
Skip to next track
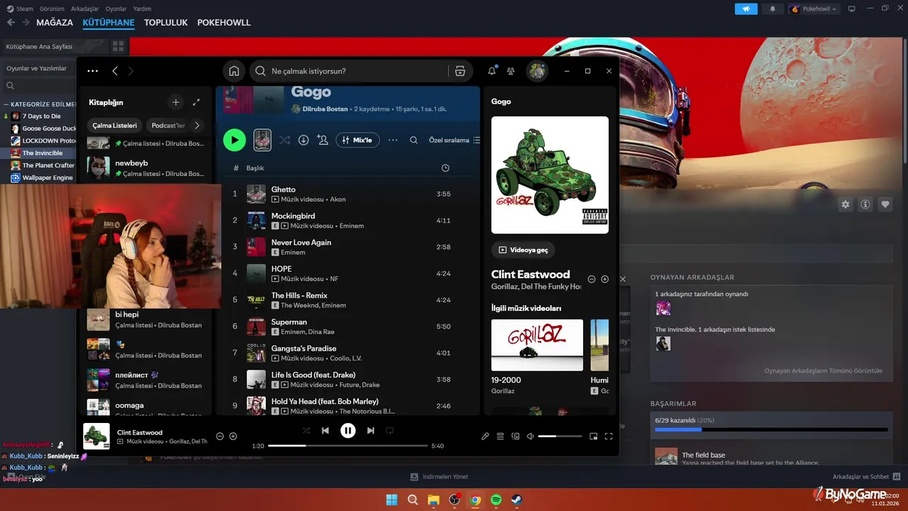370,430
